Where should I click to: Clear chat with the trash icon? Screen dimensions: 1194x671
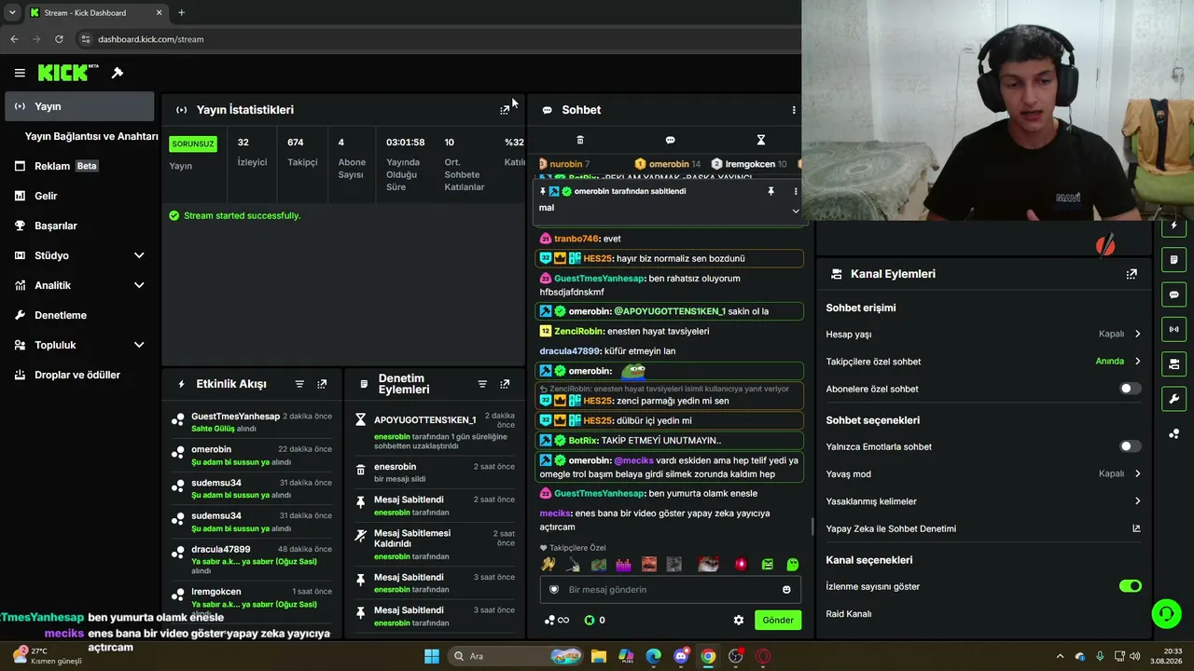(x=580, y=140)
